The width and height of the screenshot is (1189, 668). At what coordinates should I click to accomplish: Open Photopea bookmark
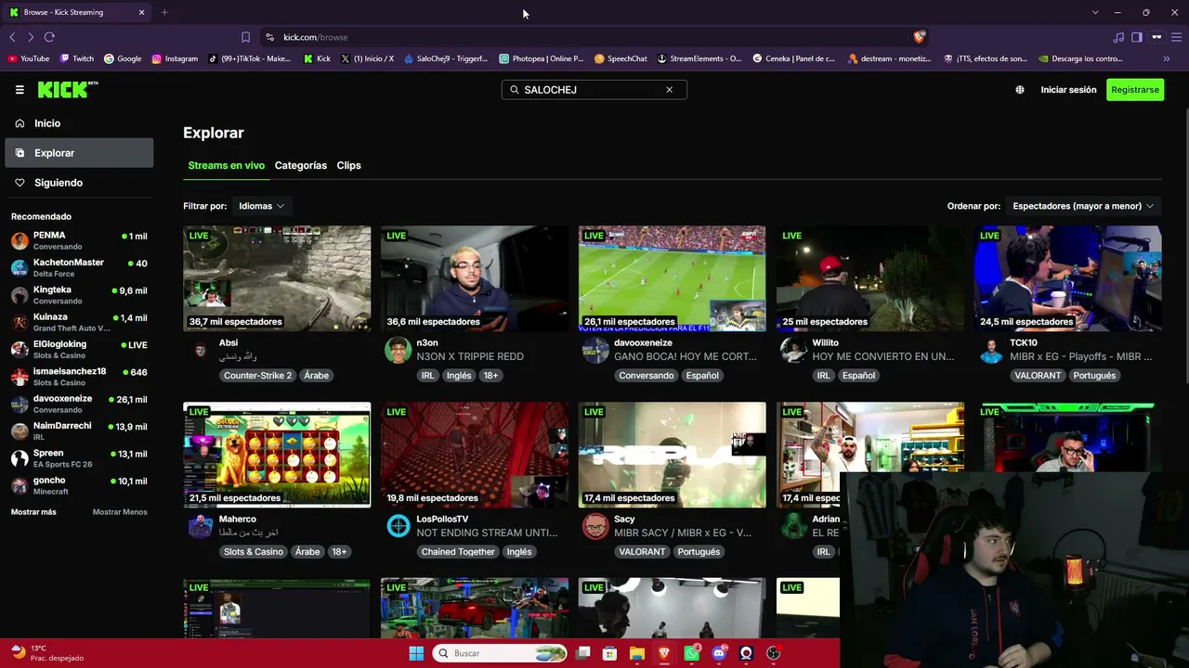click(x=542, y=58)
